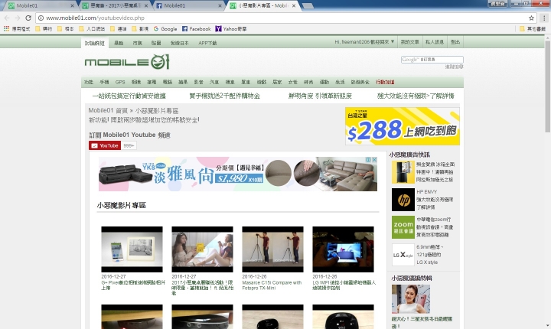This screenshot has width=551, height=329.
Task: Click the ad info icon on sofa banner
Action: [369, 160]
